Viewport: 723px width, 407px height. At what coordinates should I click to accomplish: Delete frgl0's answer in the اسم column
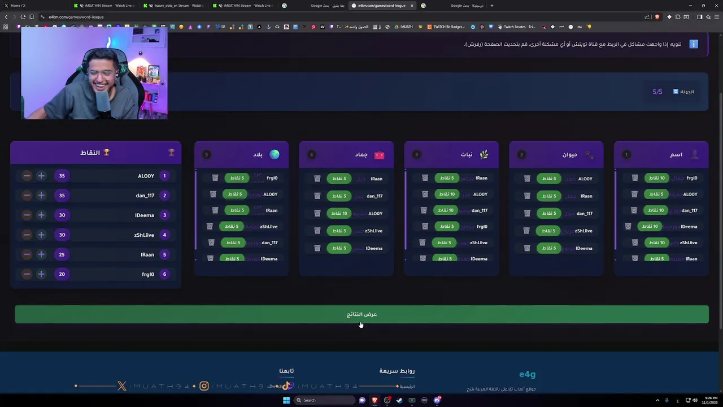point(635,178)
